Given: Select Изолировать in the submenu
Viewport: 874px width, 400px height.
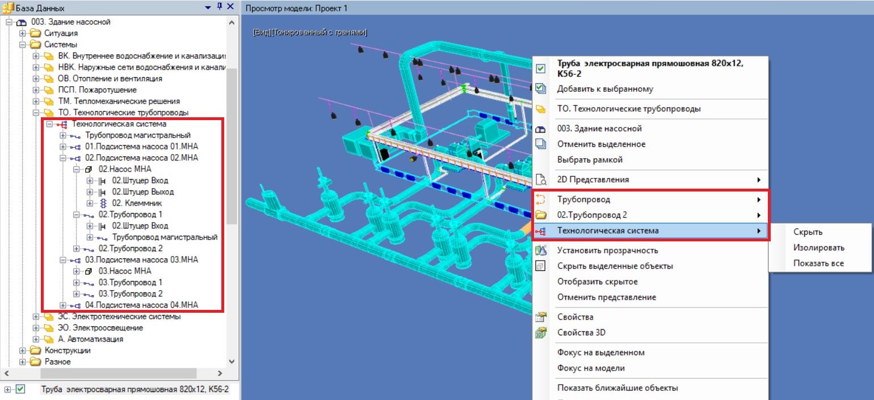Looking at the screenshot, I should pyautogui.click(x=818, y=248).
